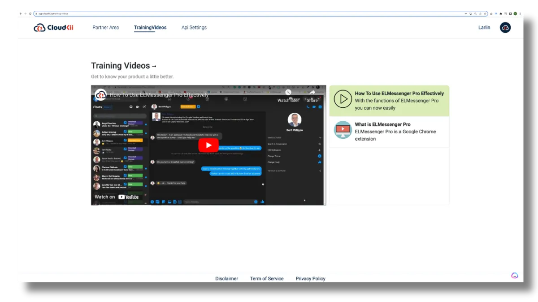Reload the page with the browser refresh button
The width and height of the screenshot is (538, 302).
tap(30, 14)
